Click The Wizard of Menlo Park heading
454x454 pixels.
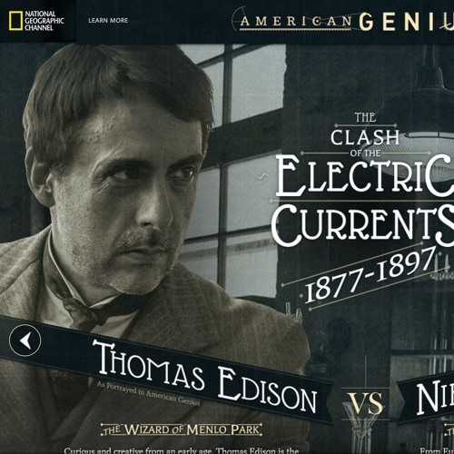tap(182, 429)
